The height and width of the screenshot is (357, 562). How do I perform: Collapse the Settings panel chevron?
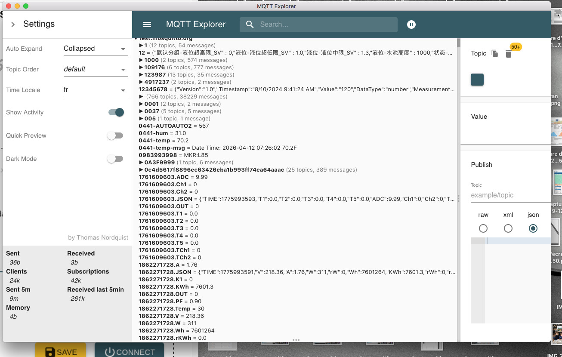point(13,25)
